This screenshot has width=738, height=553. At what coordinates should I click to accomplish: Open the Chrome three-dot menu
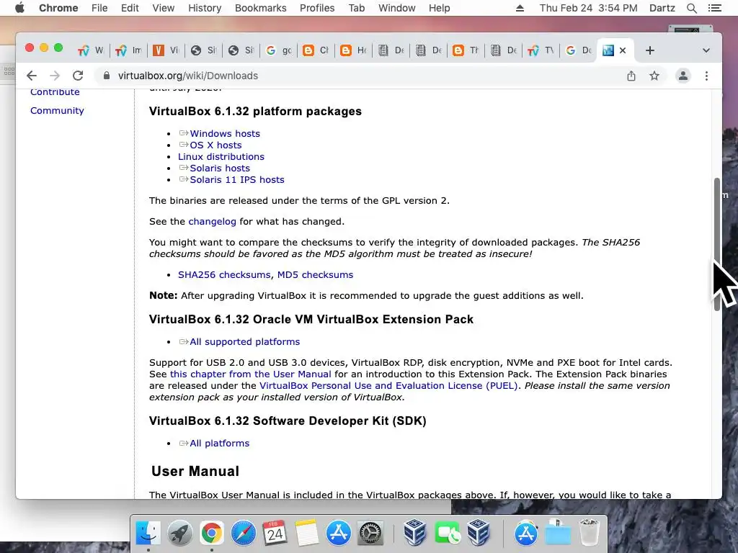tap(706, 76)
